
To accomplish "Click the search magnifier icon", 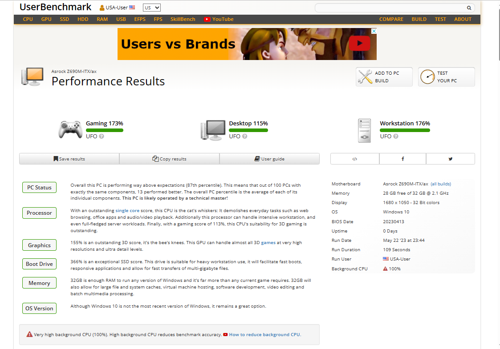I will [469, 8].
